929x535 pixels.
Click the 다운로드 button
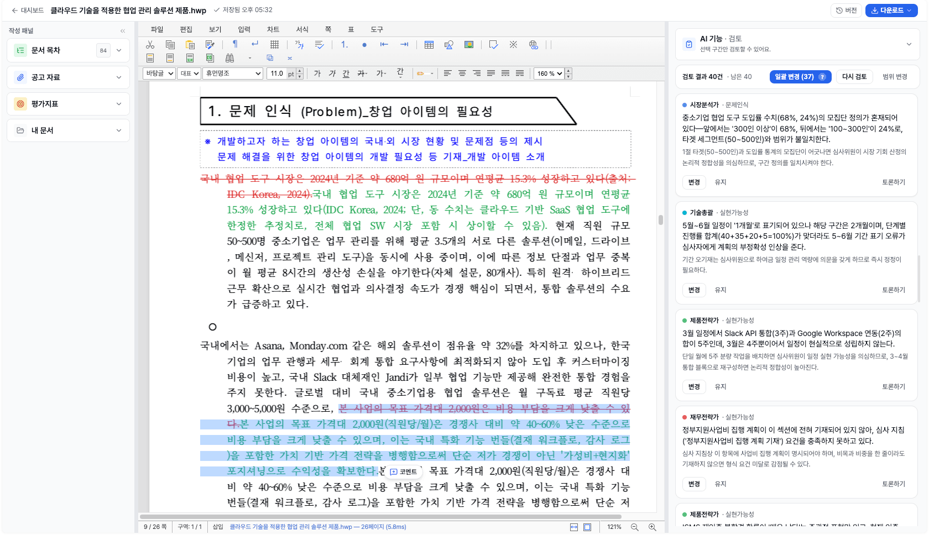(x=891, y=11)
